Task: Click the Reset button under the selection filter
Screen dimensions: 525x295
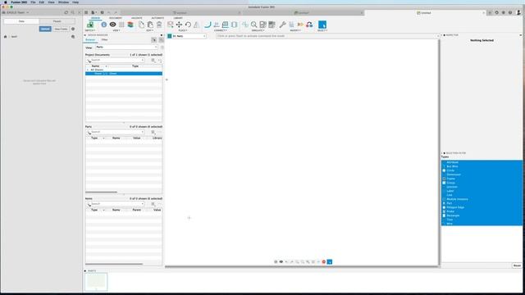Action: tap(517, 265)
